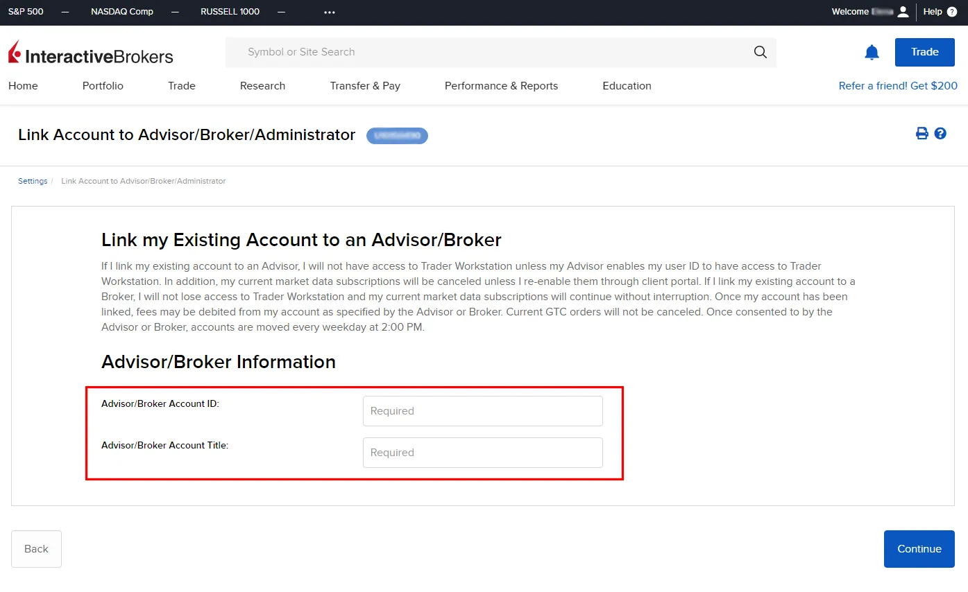Click the Advisor/Broker Account ID field
This screenshot has width=968, height=592.
click(483, 411)
